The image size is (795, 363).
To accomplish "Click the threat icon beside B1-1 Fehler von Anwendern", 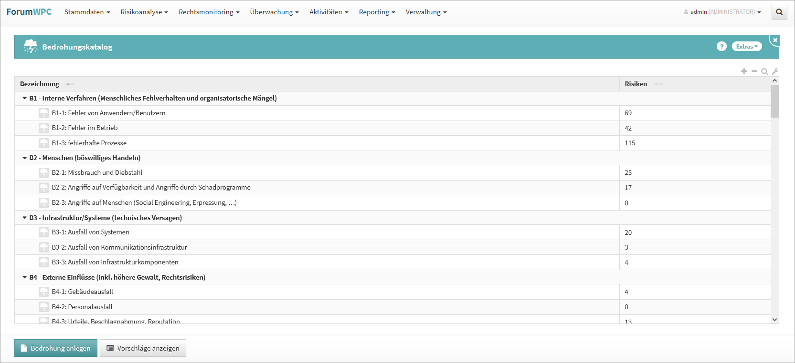I will coord(44,113).
